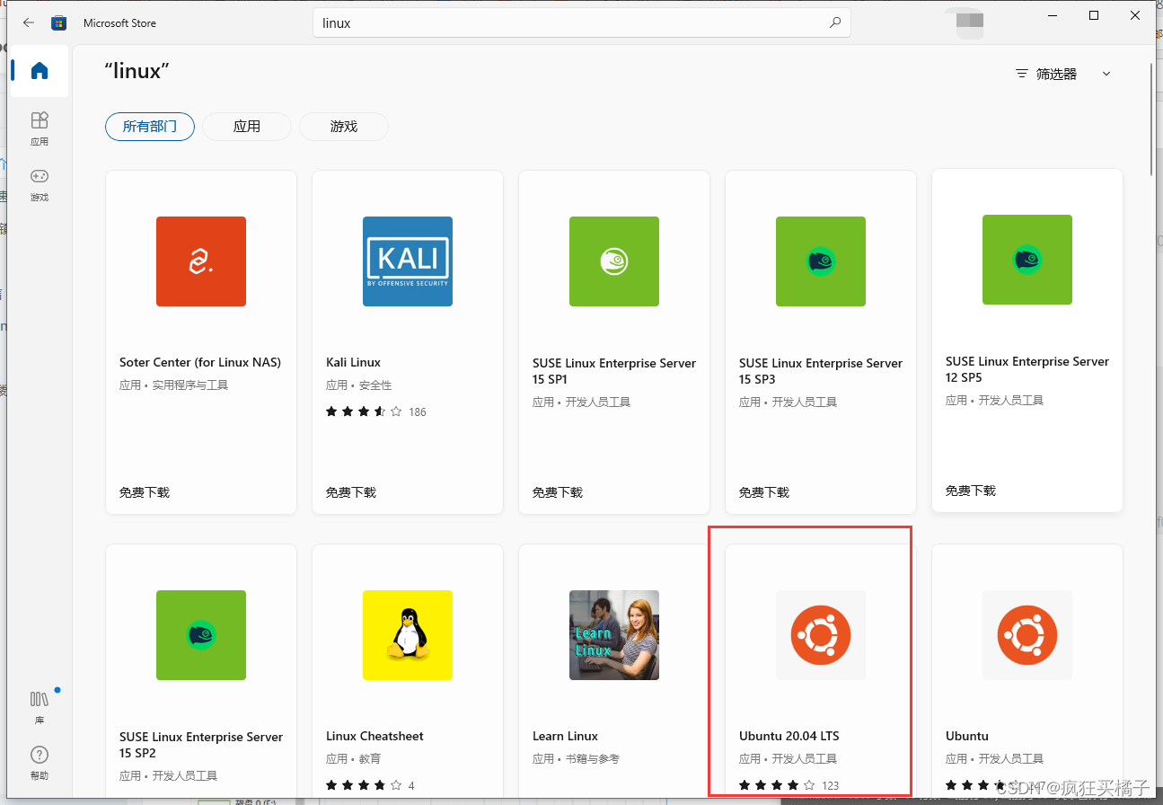The image size is (1163, 805).
Task: Open the Home sidebar icon
Action: (40, 71)
